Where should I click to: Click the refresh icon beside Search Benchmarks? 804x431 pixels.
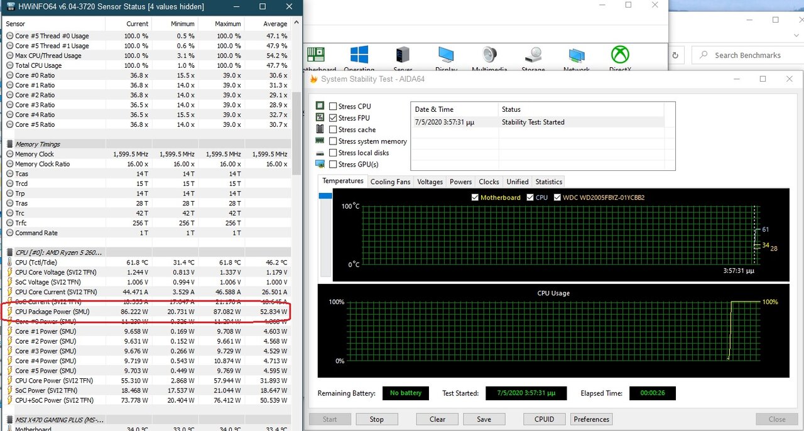click(x=675, y=55)
